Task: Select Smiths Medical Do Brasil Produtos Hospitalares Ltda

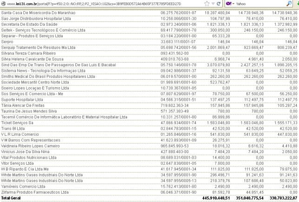Action: pyautogui.click(x=48, y=77)
